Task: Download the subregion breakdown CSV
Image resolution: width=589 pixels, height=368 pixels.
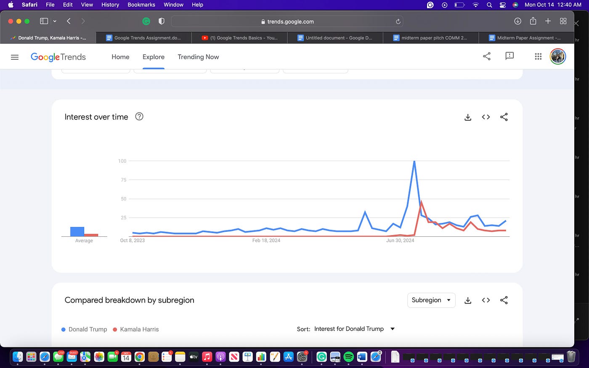Action: pos(468,300)
